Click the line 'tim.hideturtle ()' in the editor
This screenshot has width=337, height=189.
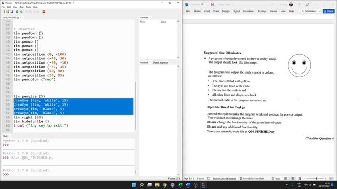click(x=31, y=121)
